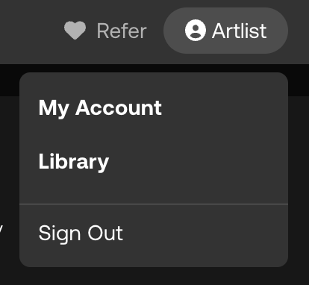The height and width of the screenshot is (285, 309).
Task: Collapse the Artlist account dropdown
Action: click(x=225, y=31)
